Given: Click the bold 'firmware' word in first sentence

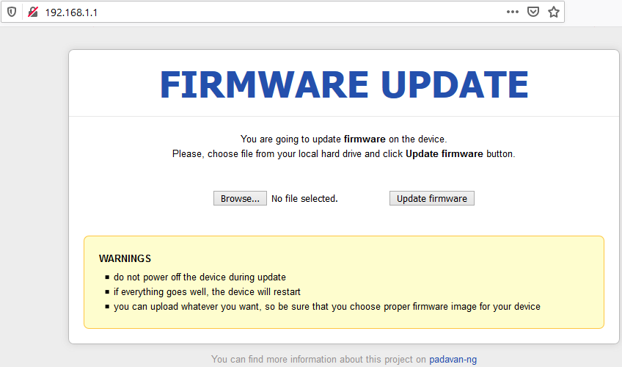Looking at the screenshot, I should coord(365,139).
